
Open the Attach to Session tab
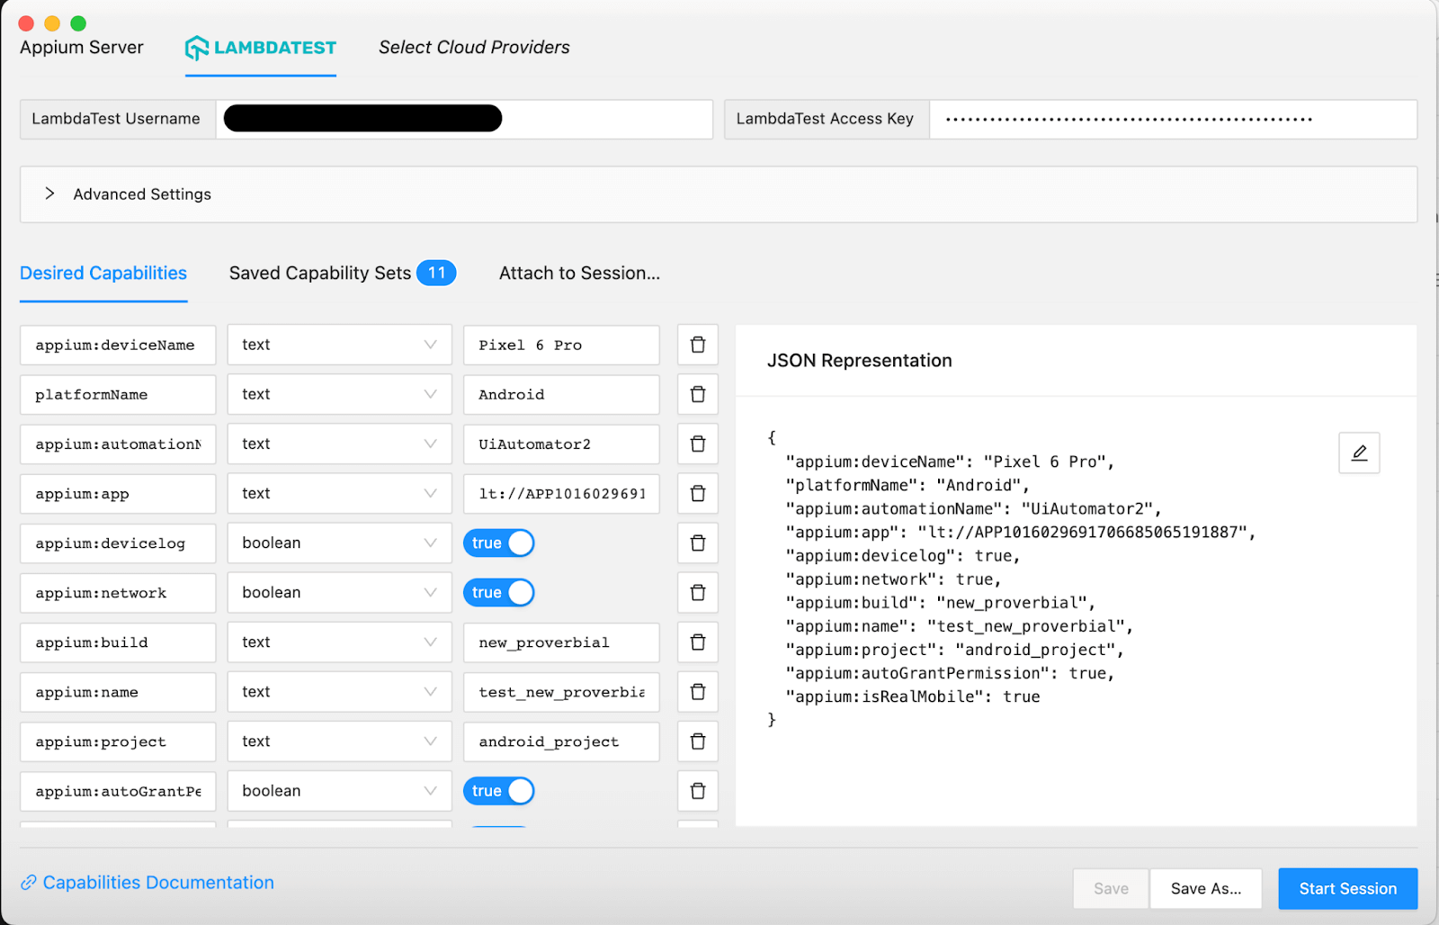pos(579,274)
